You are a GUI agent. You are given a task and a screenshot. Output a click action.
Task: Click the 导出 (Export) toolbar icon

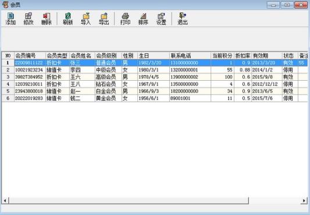coord(104,19)
